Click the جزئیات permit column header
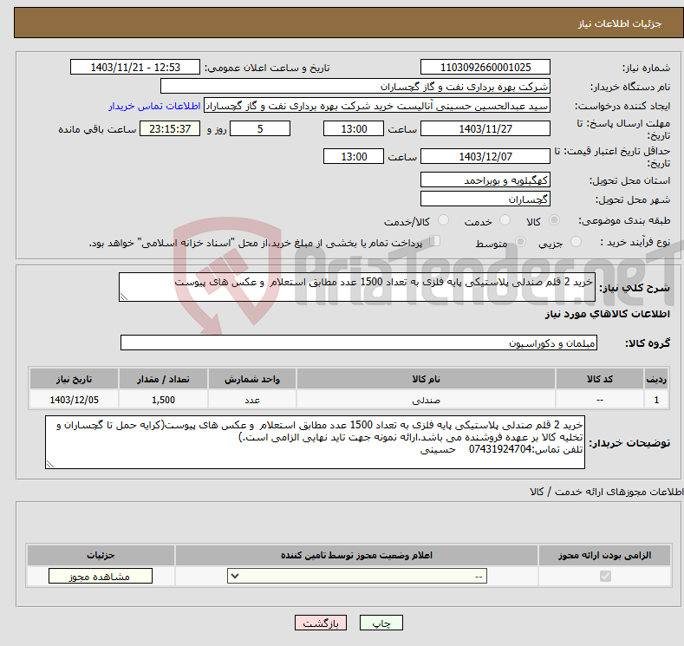684x646 pixels. click(x=101, y=555)
